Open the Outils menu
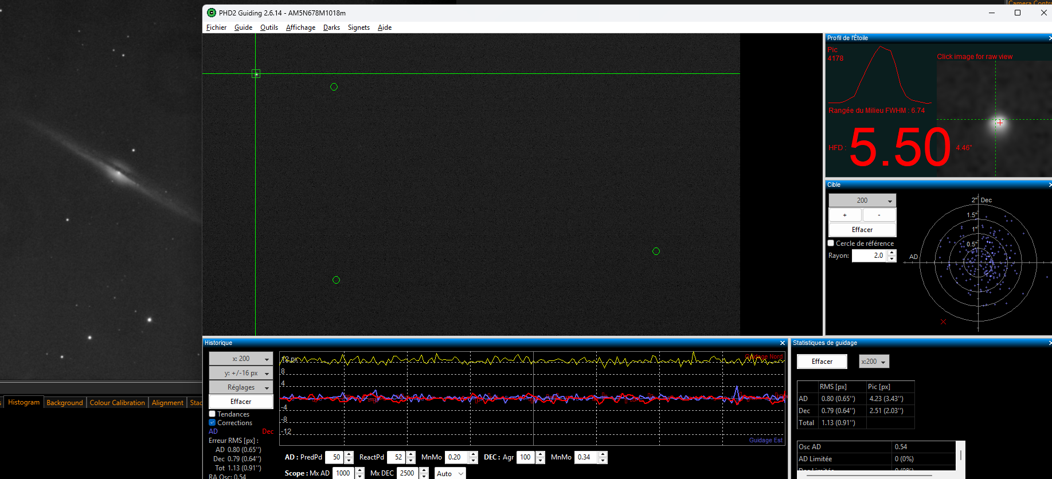The image size is (1052, 479). click(269, 28)
